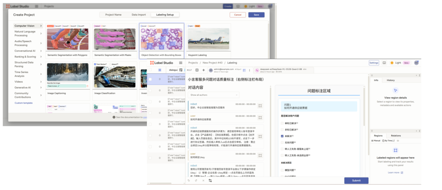The width and height of the screenshot is (442, 190).
Task: Check 多轮已解决 option
Action: pyautogui.click(x=282, y=130)
